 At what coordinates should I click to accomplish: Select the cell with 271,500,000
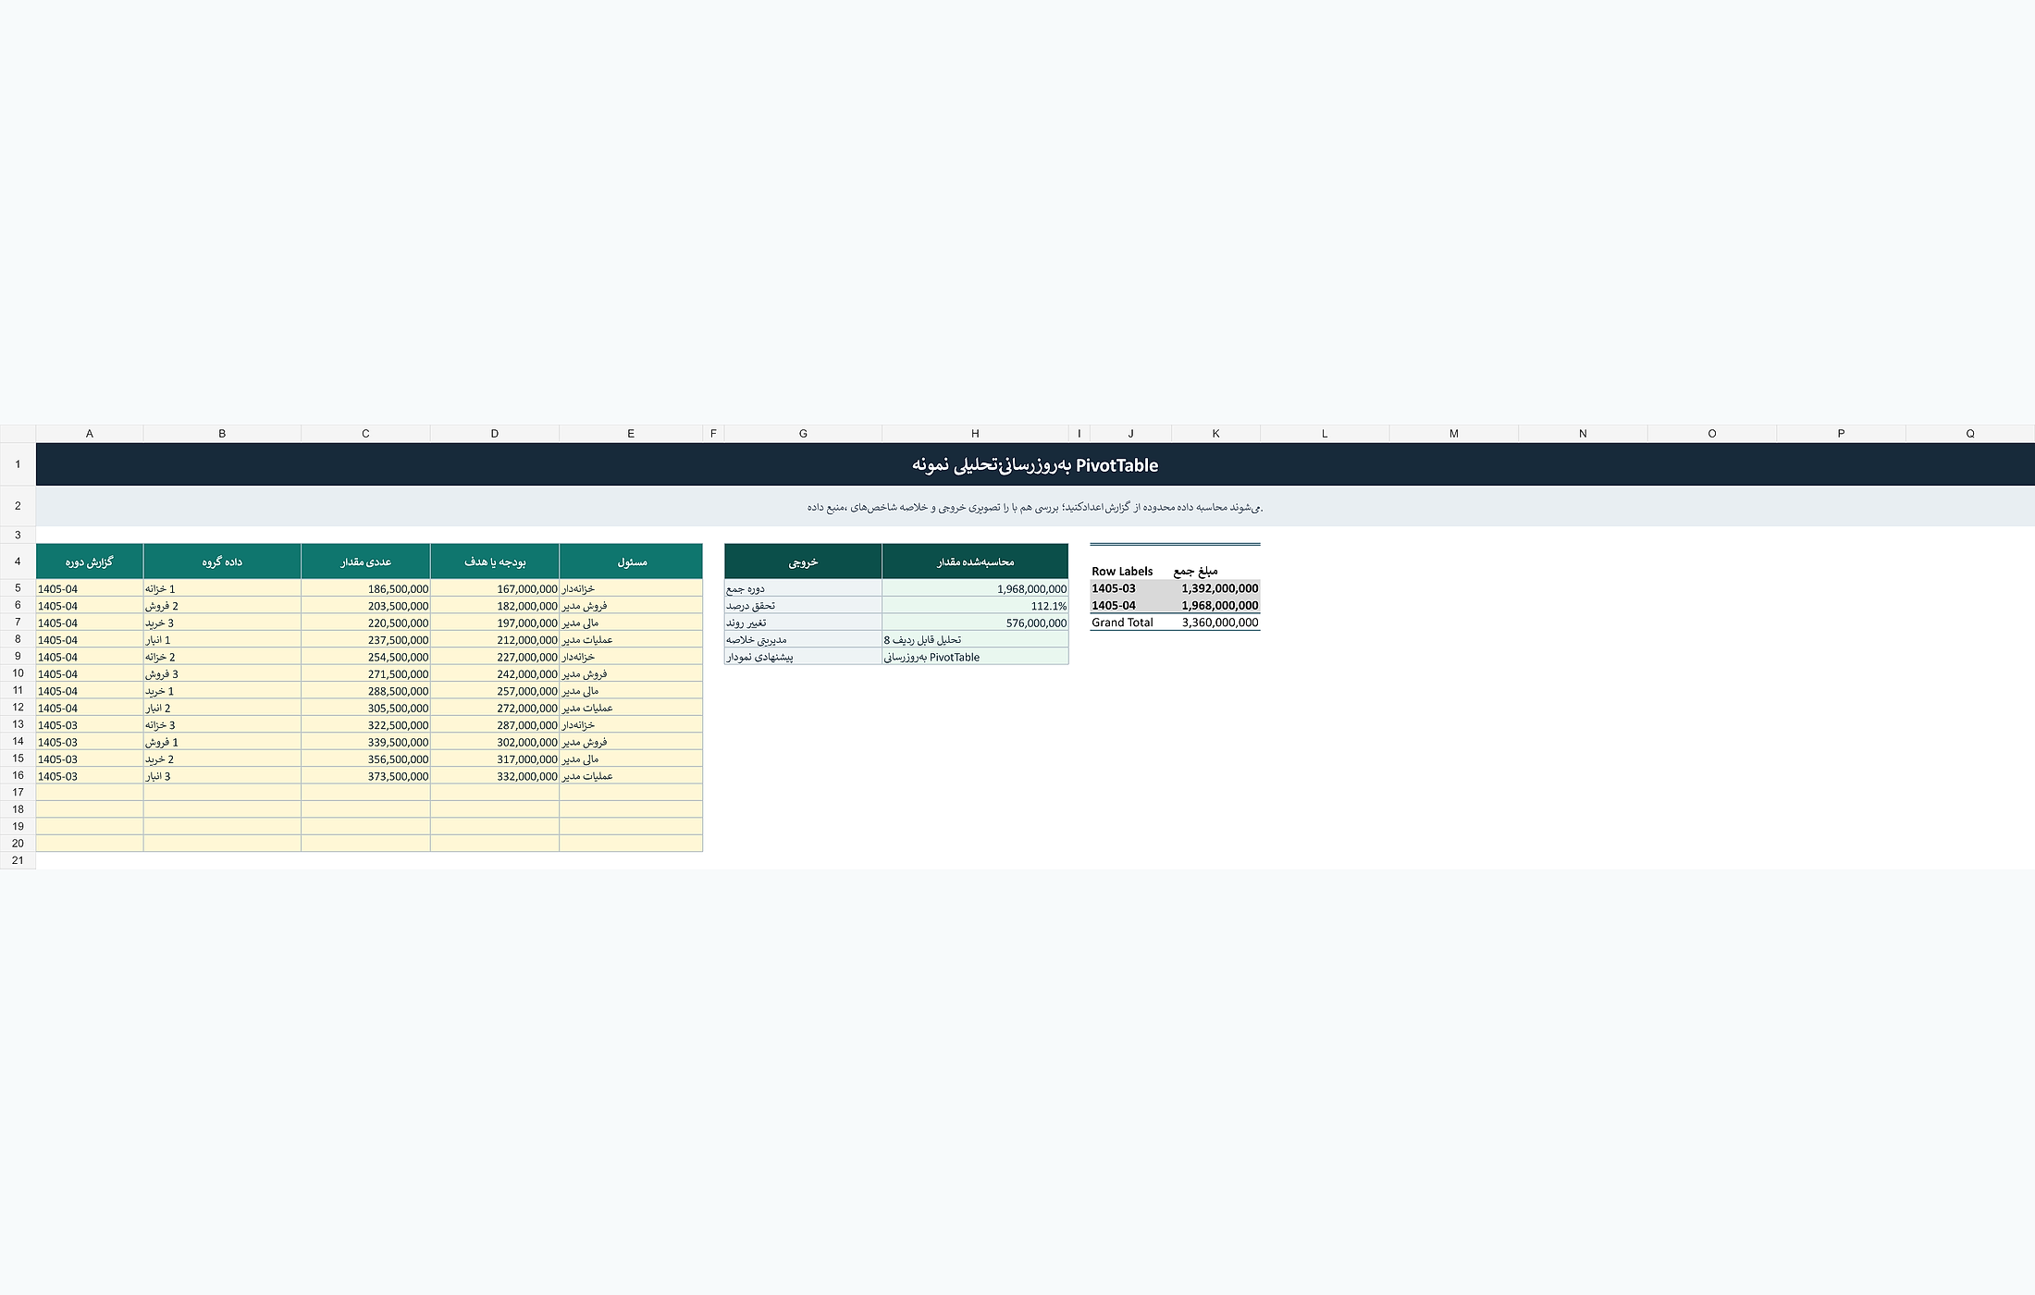tap(365, 673)
